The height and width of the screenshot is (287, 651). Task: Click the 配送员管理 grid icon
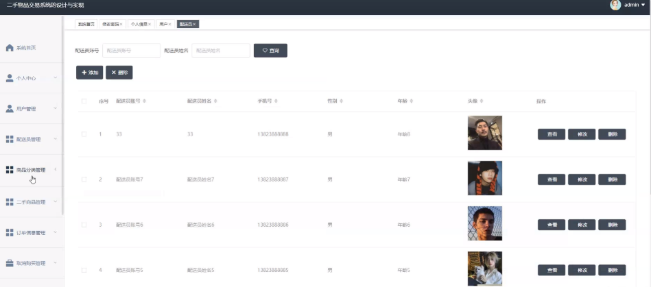pyautogui.click(x=10, y=139)
